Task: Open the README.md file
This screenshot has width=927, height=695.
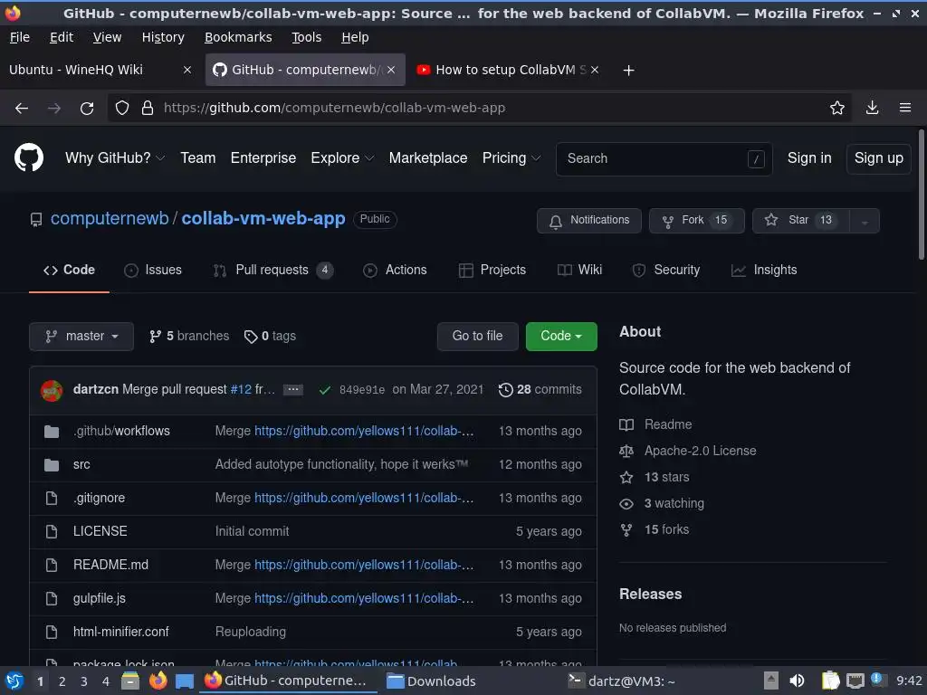Action: (x=110, y=565)
